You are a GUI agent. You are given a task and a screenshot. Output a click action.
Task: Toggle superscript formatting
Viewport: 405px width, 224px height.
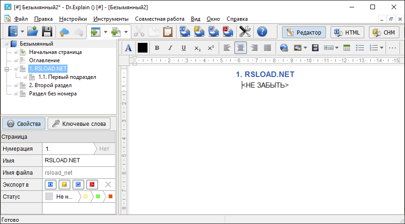pyautogui.click(x=211, y=48)
